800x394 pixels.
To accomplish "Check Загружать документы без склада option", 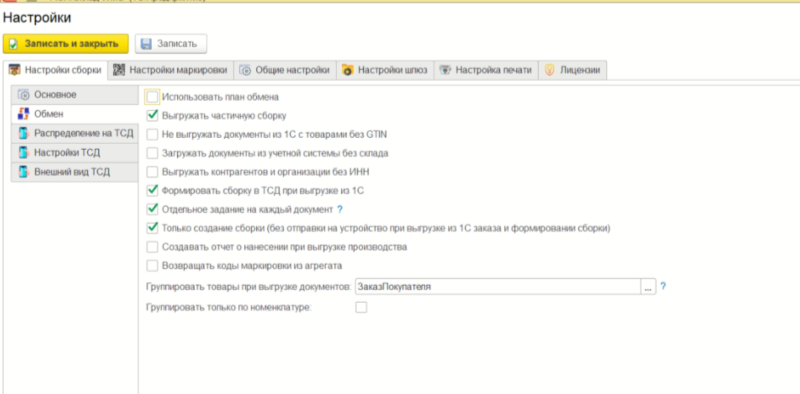I will pos(152,153).
